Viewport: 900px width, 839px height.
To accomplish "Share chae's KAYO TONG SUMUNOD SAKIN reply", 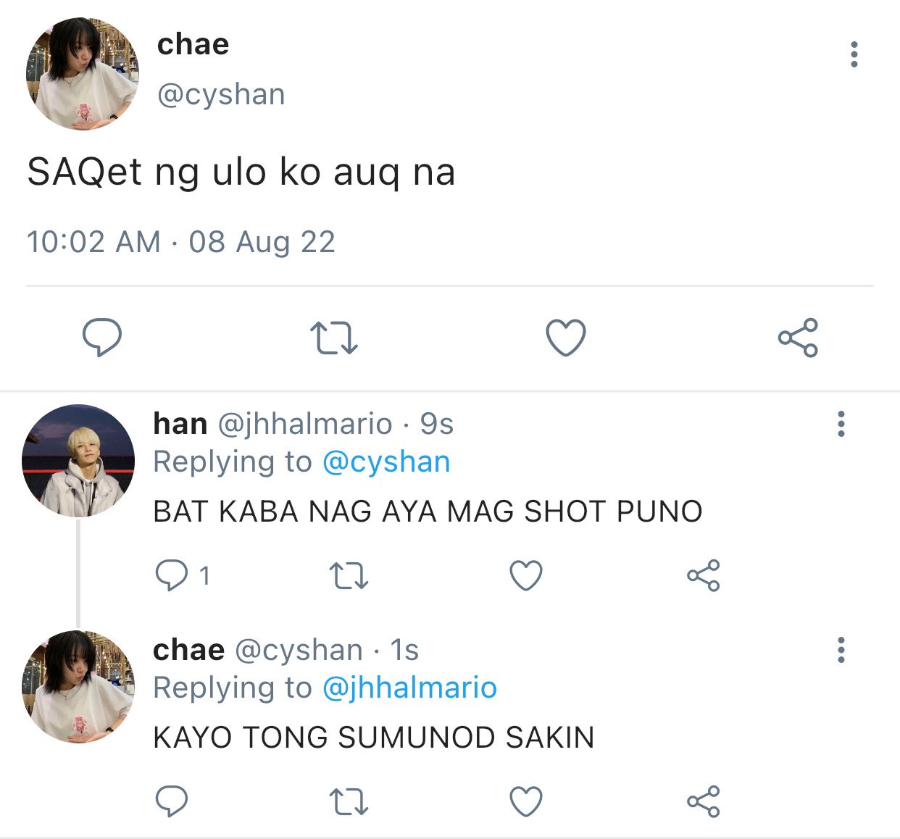I will coord(704,801).
